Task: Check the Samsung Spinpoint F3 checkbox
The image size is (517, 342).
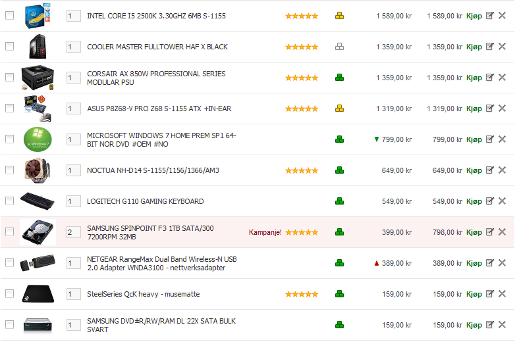Action: point(10,232)
